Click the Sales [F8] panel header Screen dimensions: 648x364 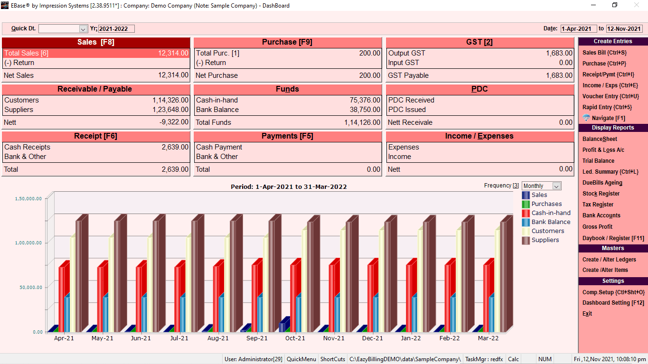pos(96,42)
